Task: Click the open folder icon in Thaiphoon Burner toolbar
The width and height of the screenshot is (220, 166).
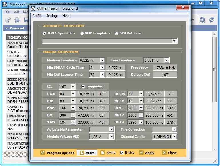Action: (17, 20)
